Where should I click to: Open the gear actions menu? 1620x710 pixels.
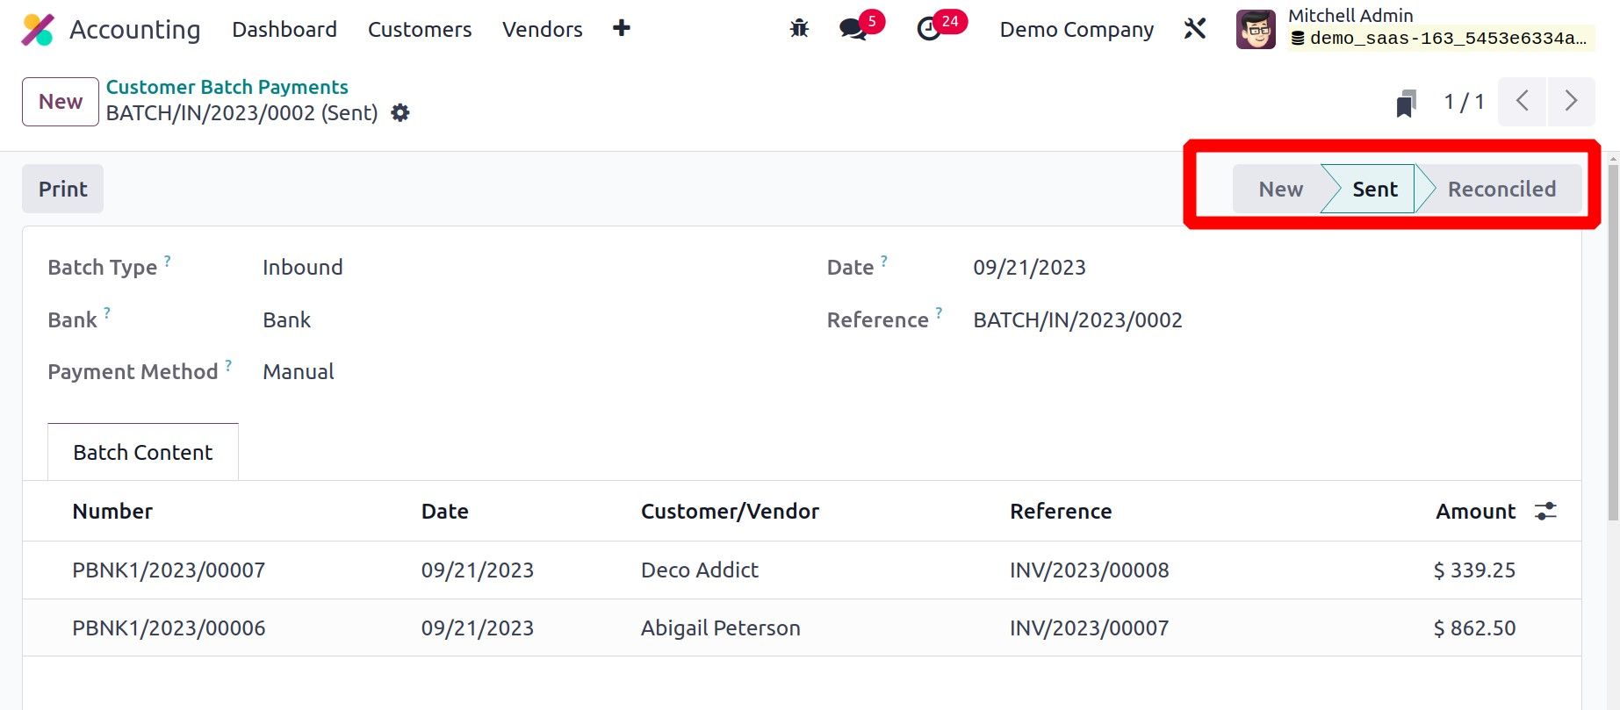tap(400, 113)
